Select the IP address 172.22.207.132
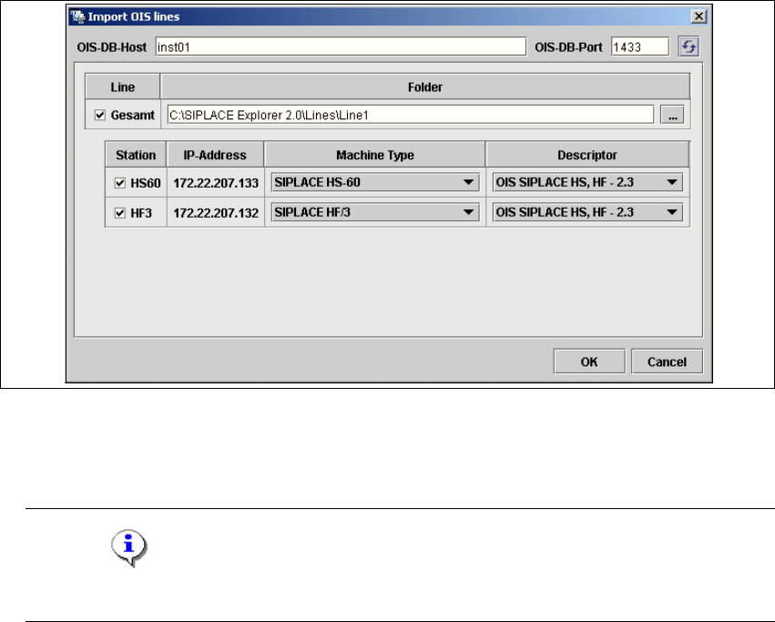This screenshot has width=775, height=622. (216, 213)
